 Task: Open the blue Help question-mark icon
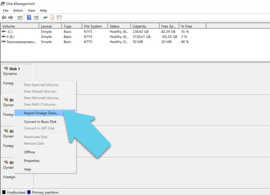29,17
